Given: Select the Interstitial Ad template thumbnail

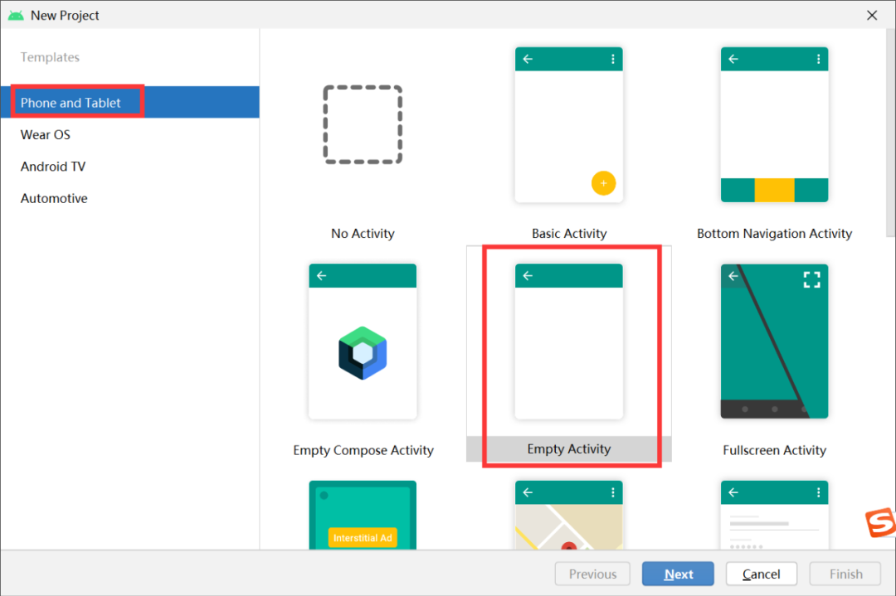Looking at the screenshot, I should (363, 515).
